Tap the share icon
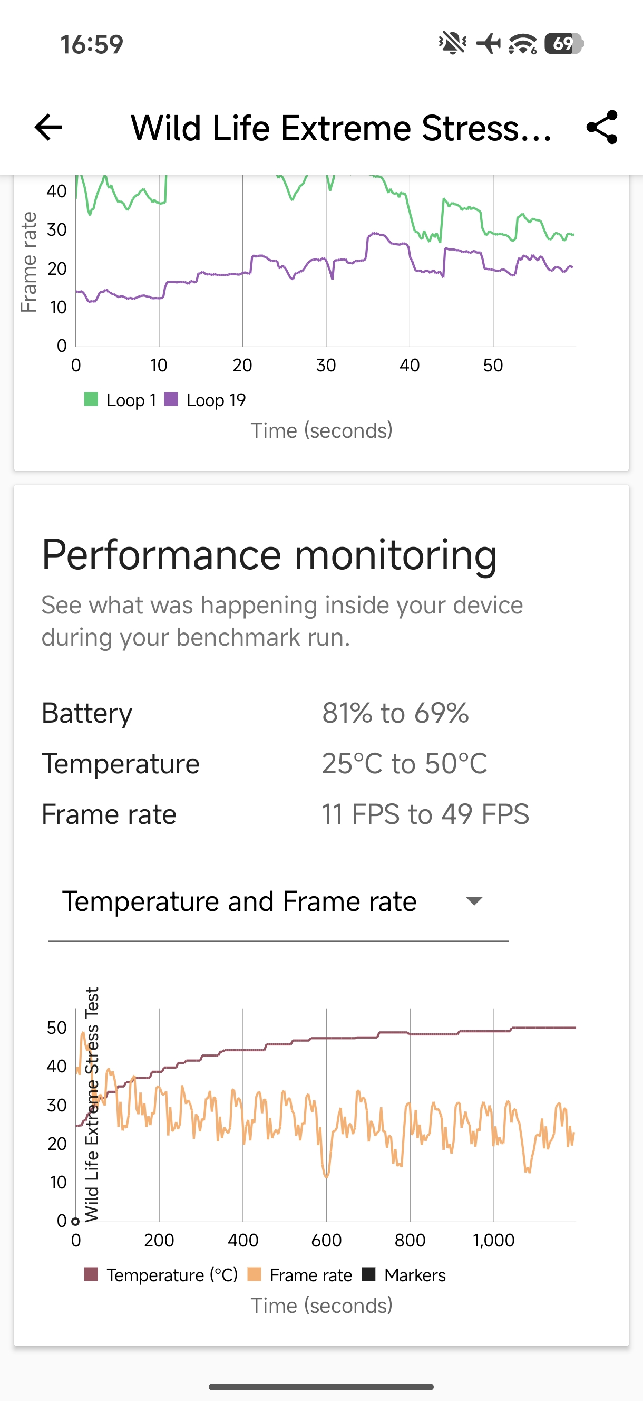 click(x=602, y=128)
